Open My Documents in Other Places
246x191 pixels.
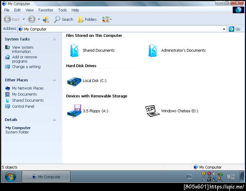(x=24, y=94)
